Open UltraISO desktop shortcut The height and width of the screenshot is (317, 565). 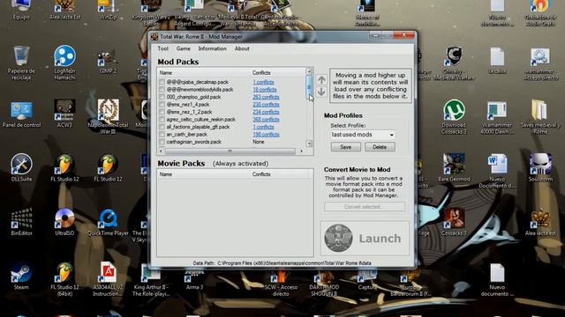pos(64,222)
